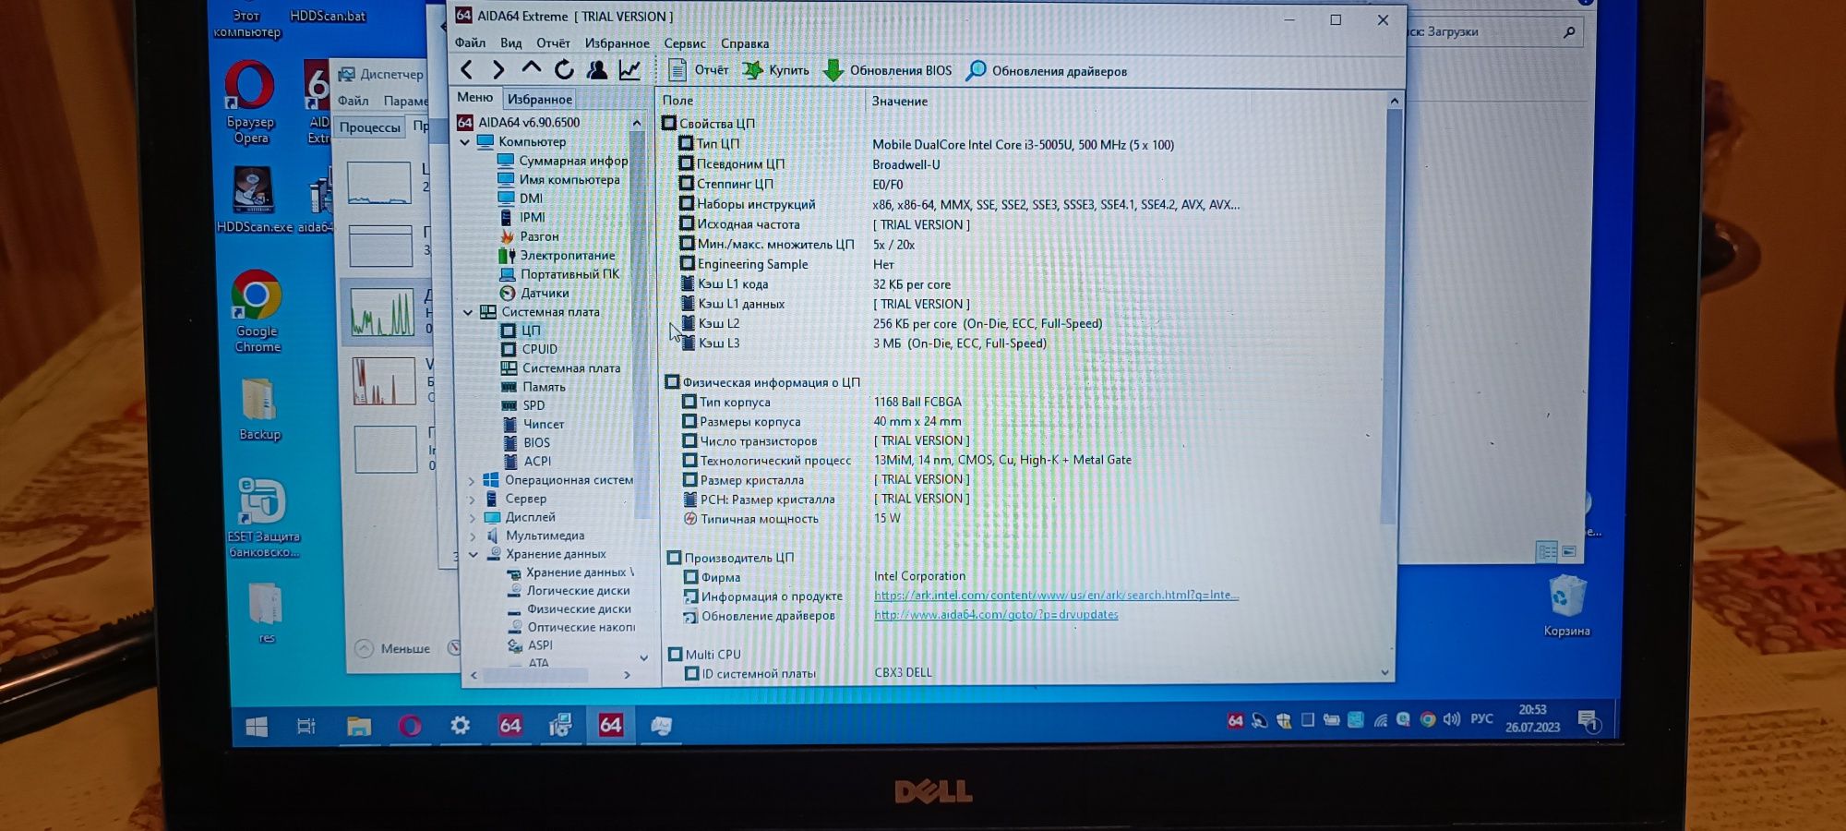Image resolution: width=1846 pixels, height=831 pixels.
Task: Open the Windows Start button
Action: point(257,727)
